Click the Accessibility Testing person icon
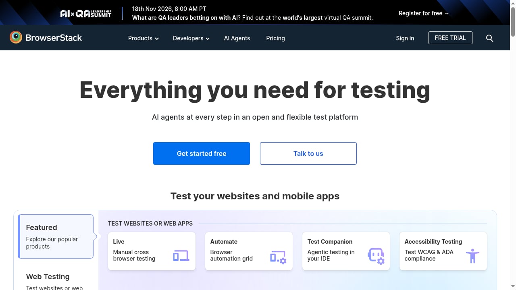516x290 pixels. pyautogui.click(x=472, y=256)
